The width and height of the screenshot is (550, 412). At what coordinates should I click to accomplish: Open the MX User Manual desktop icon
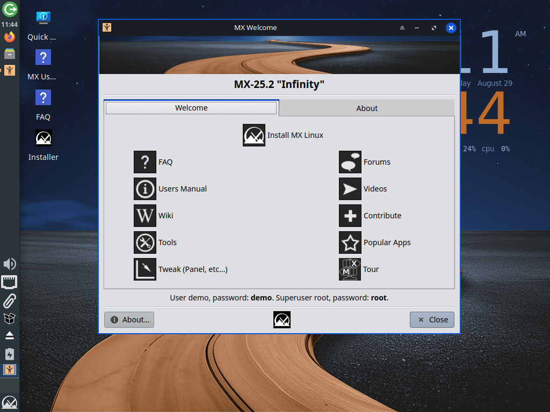[43, 57]
